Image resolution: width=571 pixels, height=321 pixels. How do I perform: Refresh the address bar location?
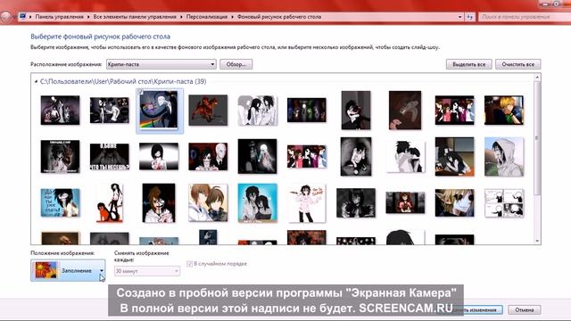pos(470,17)
